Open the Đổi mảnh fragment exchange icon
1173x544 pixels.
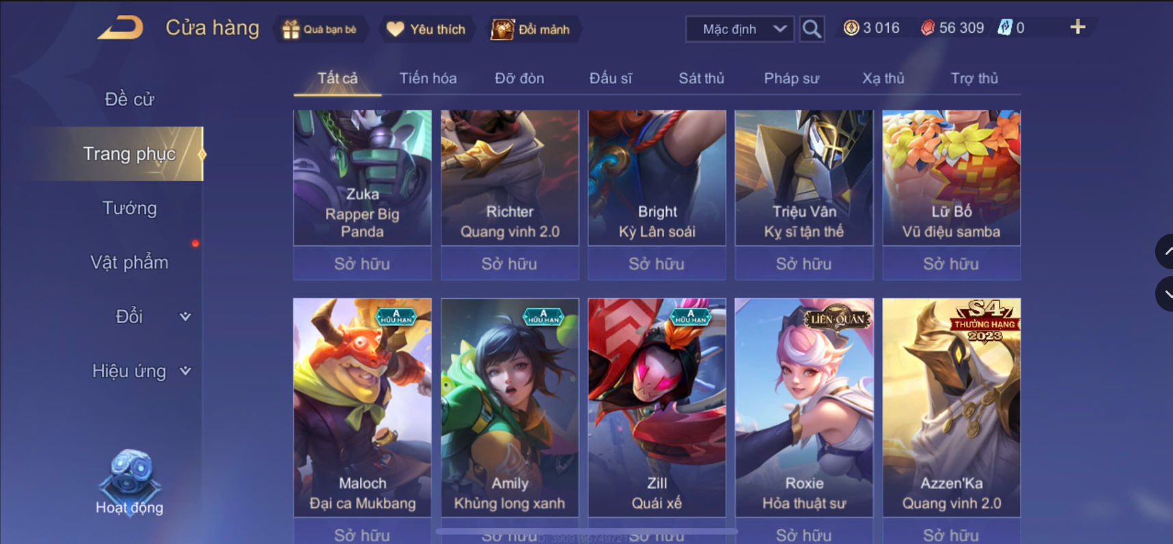pos(502,29)
